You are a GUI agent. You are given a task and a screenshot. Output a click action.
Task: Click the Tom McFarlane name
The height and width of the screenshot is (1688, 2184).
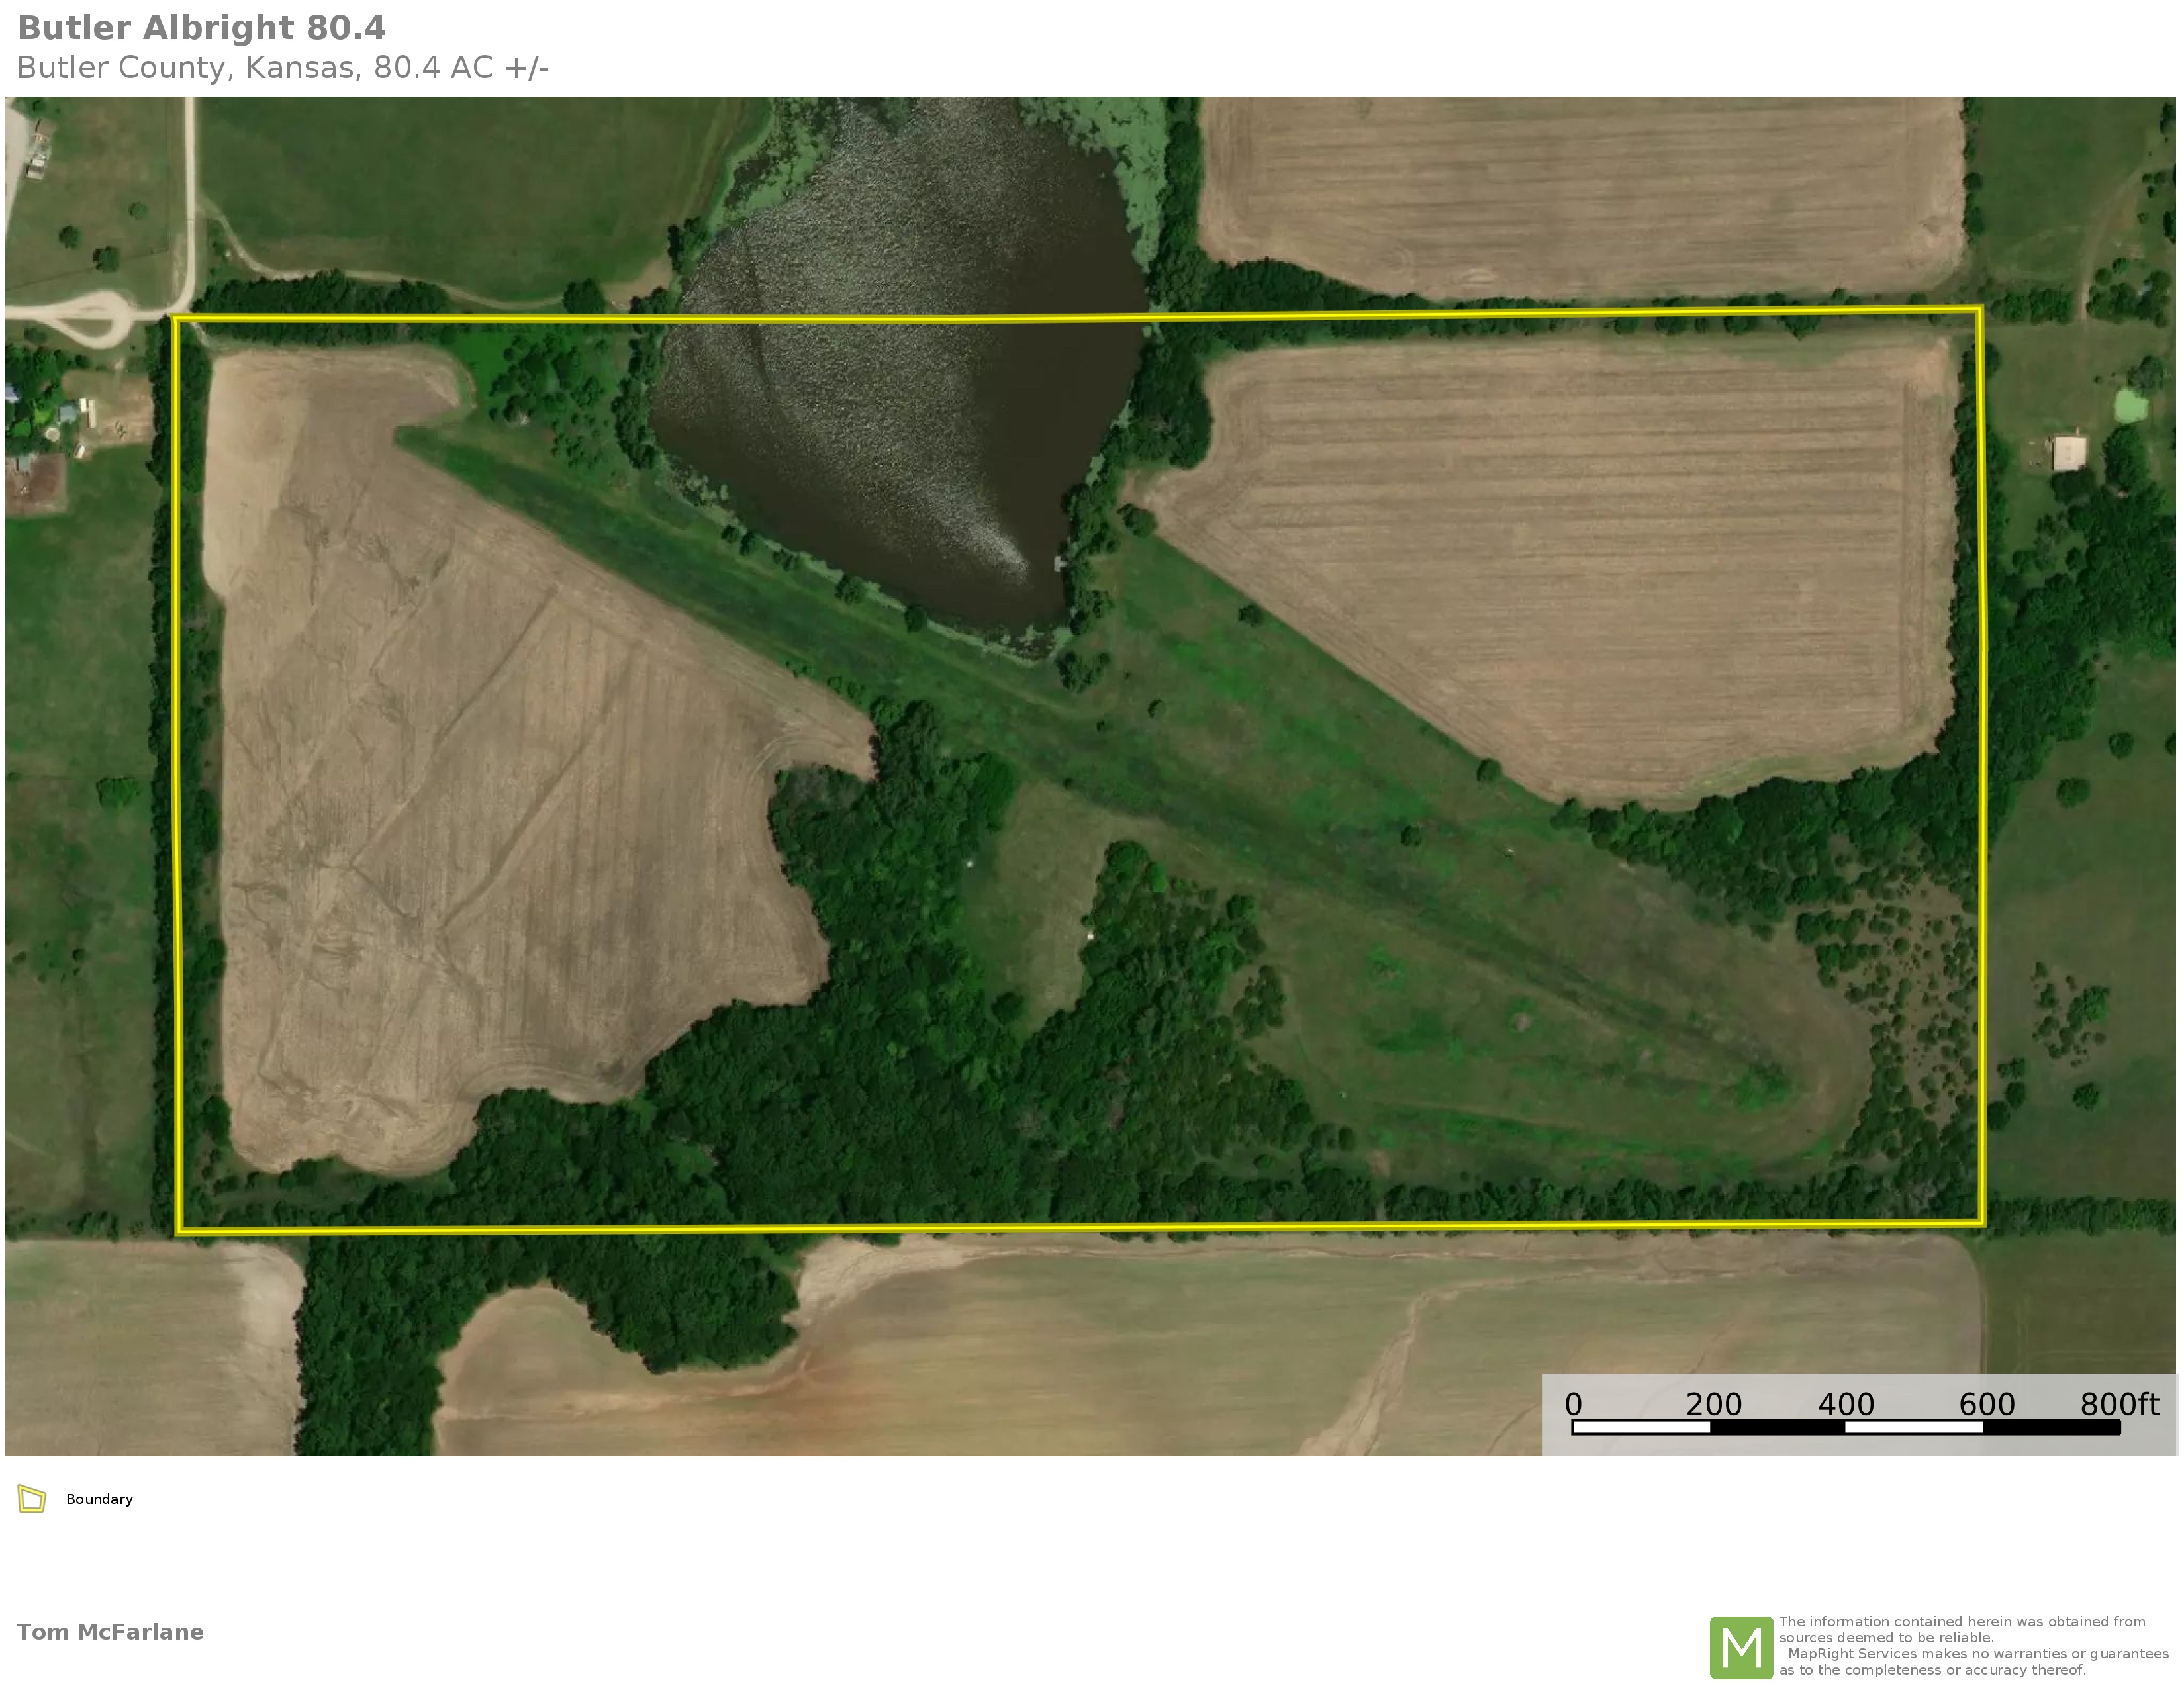tap(110, 1632)
